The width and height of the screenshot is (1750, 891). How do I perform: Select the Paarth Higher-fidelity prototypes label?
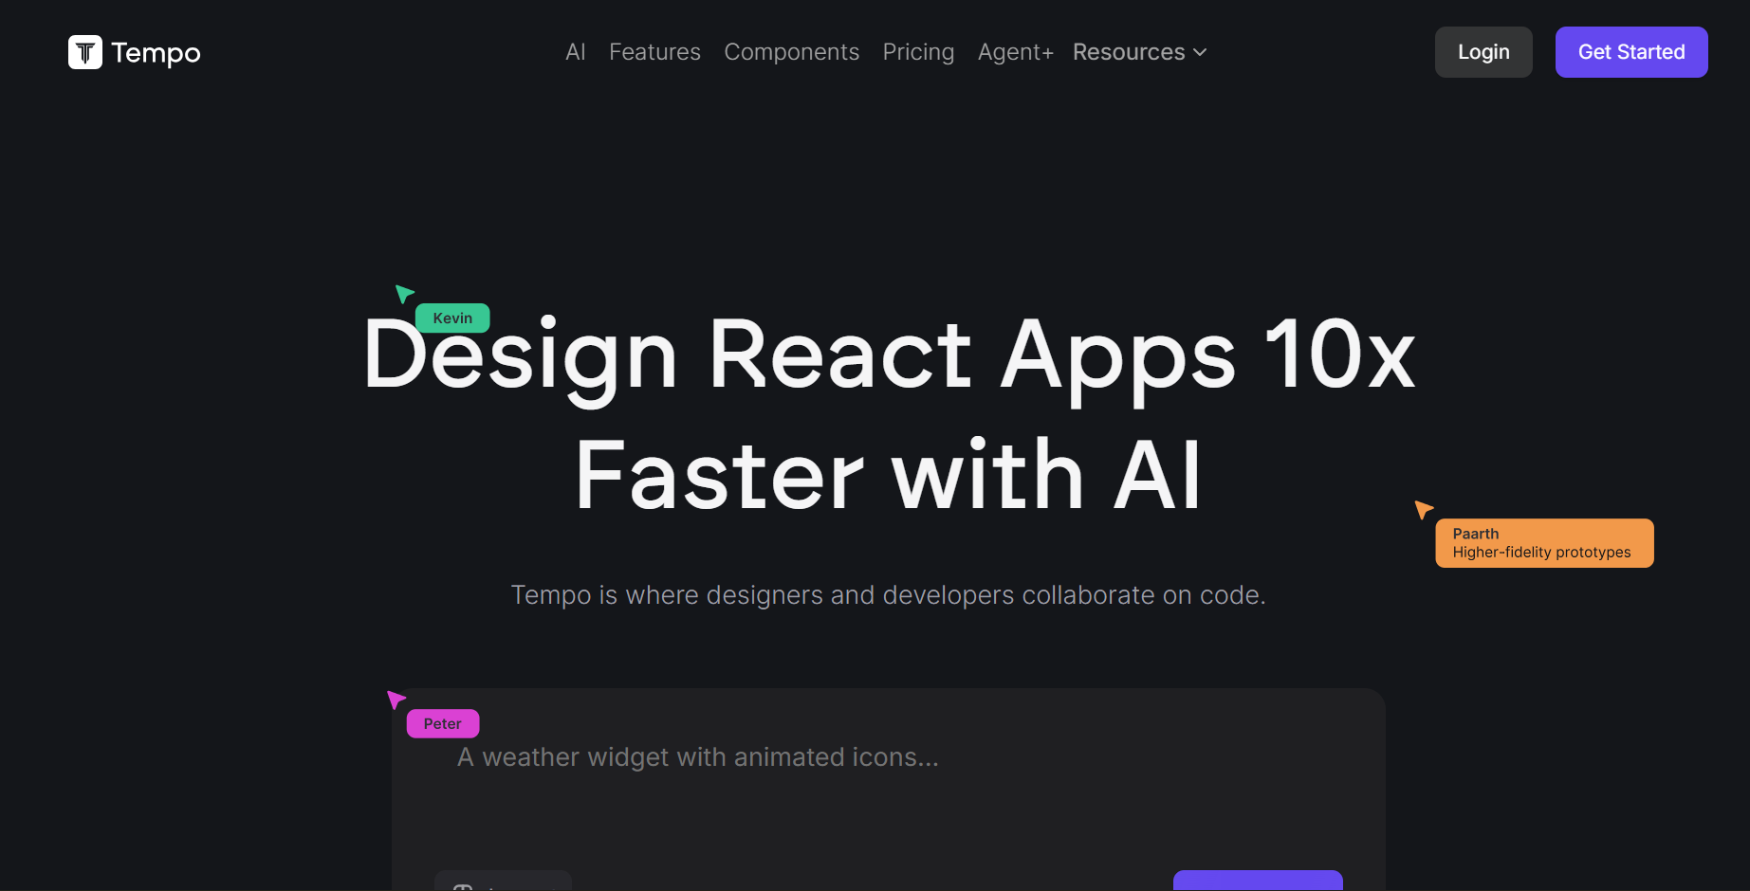(1543, 543)
